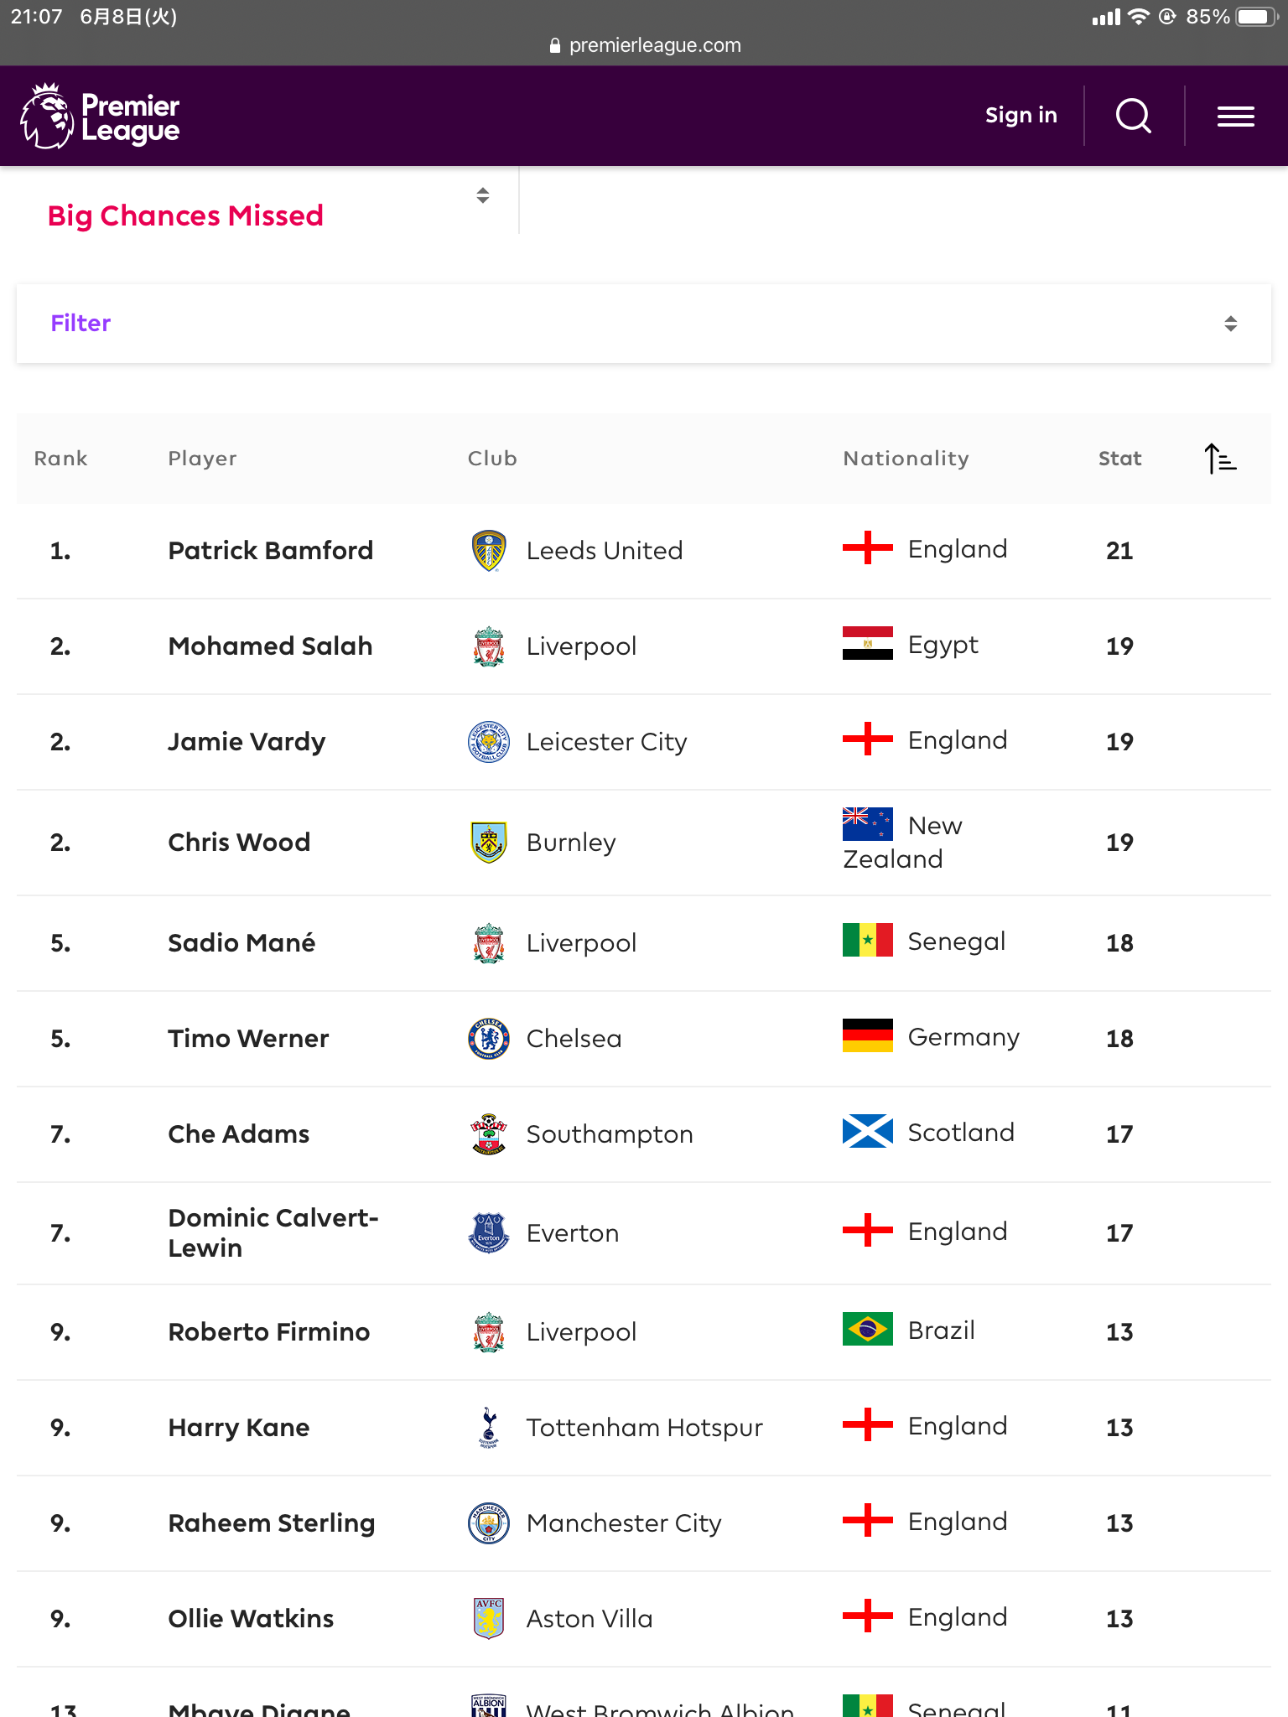Click the Tottenham Hotspur crest
The height and width of the screenshot is (1717, 1288).
(x=489, y=1428)
